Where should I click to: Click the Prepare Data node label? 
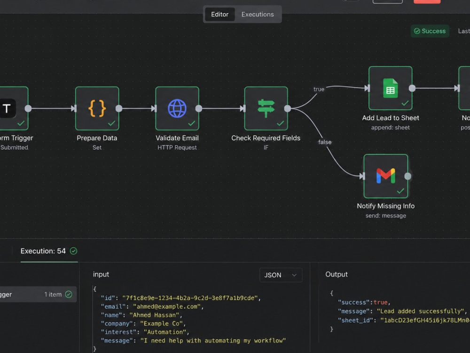point(97,138)
